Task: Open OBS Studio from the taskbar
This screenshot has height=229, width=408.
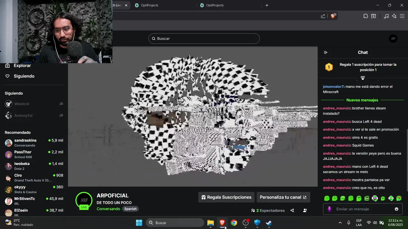Action: tap(245, 223)
